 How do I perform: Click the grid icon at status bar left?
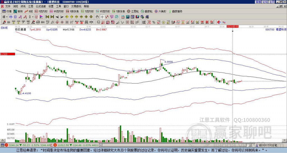click(x=2, y=145)
